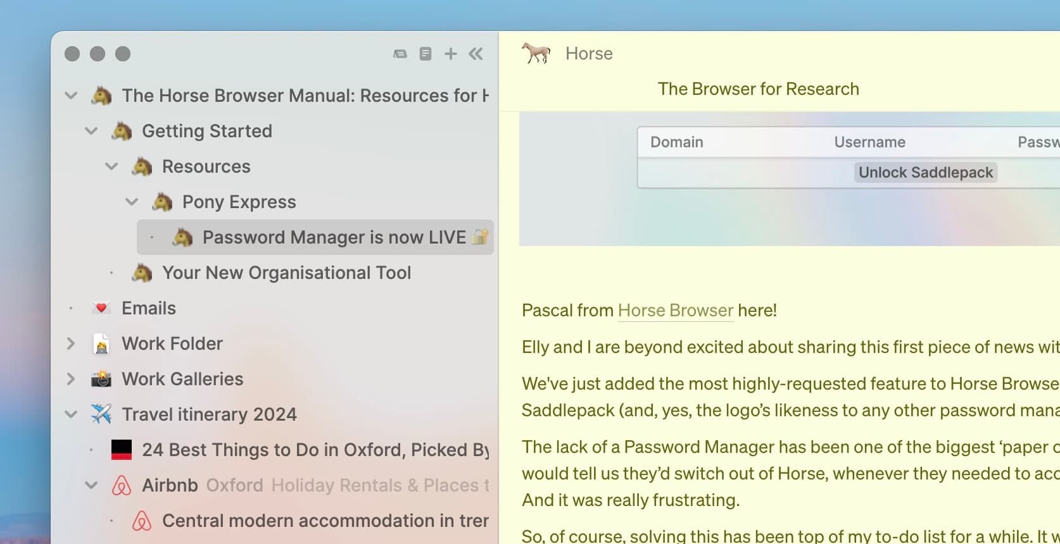
Task: Click the horse icon beside Resources
Action: (142, 166)
